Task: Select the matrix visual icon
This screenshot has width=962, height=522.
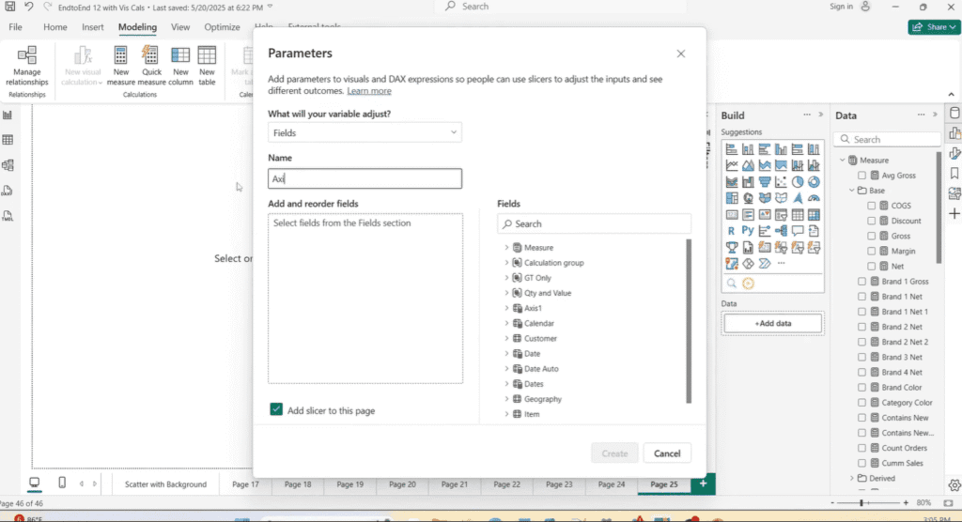Action: [814, 215]
